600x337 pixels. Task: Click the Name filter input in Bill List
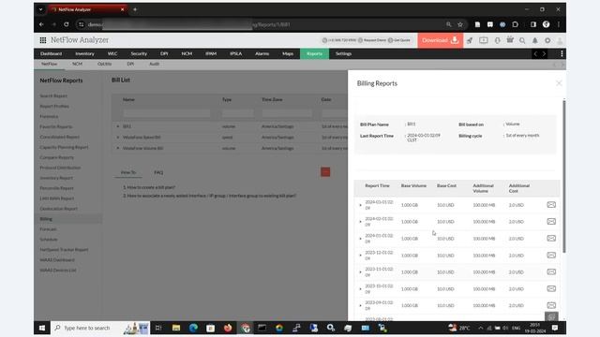(167, 113)
